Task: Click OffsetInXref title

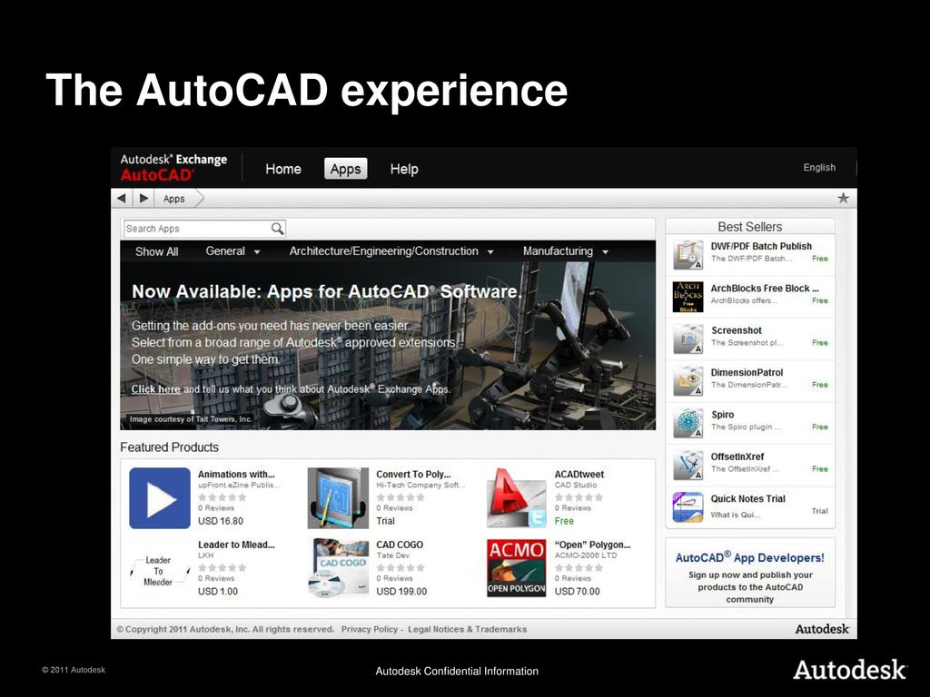Action: pyautogui.click(x=737, y=456)
